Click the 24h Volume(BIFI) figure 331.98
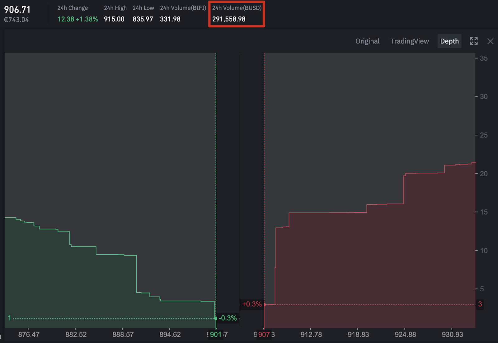The width and height of the screenshot is (498, 343). click(170, 19)
